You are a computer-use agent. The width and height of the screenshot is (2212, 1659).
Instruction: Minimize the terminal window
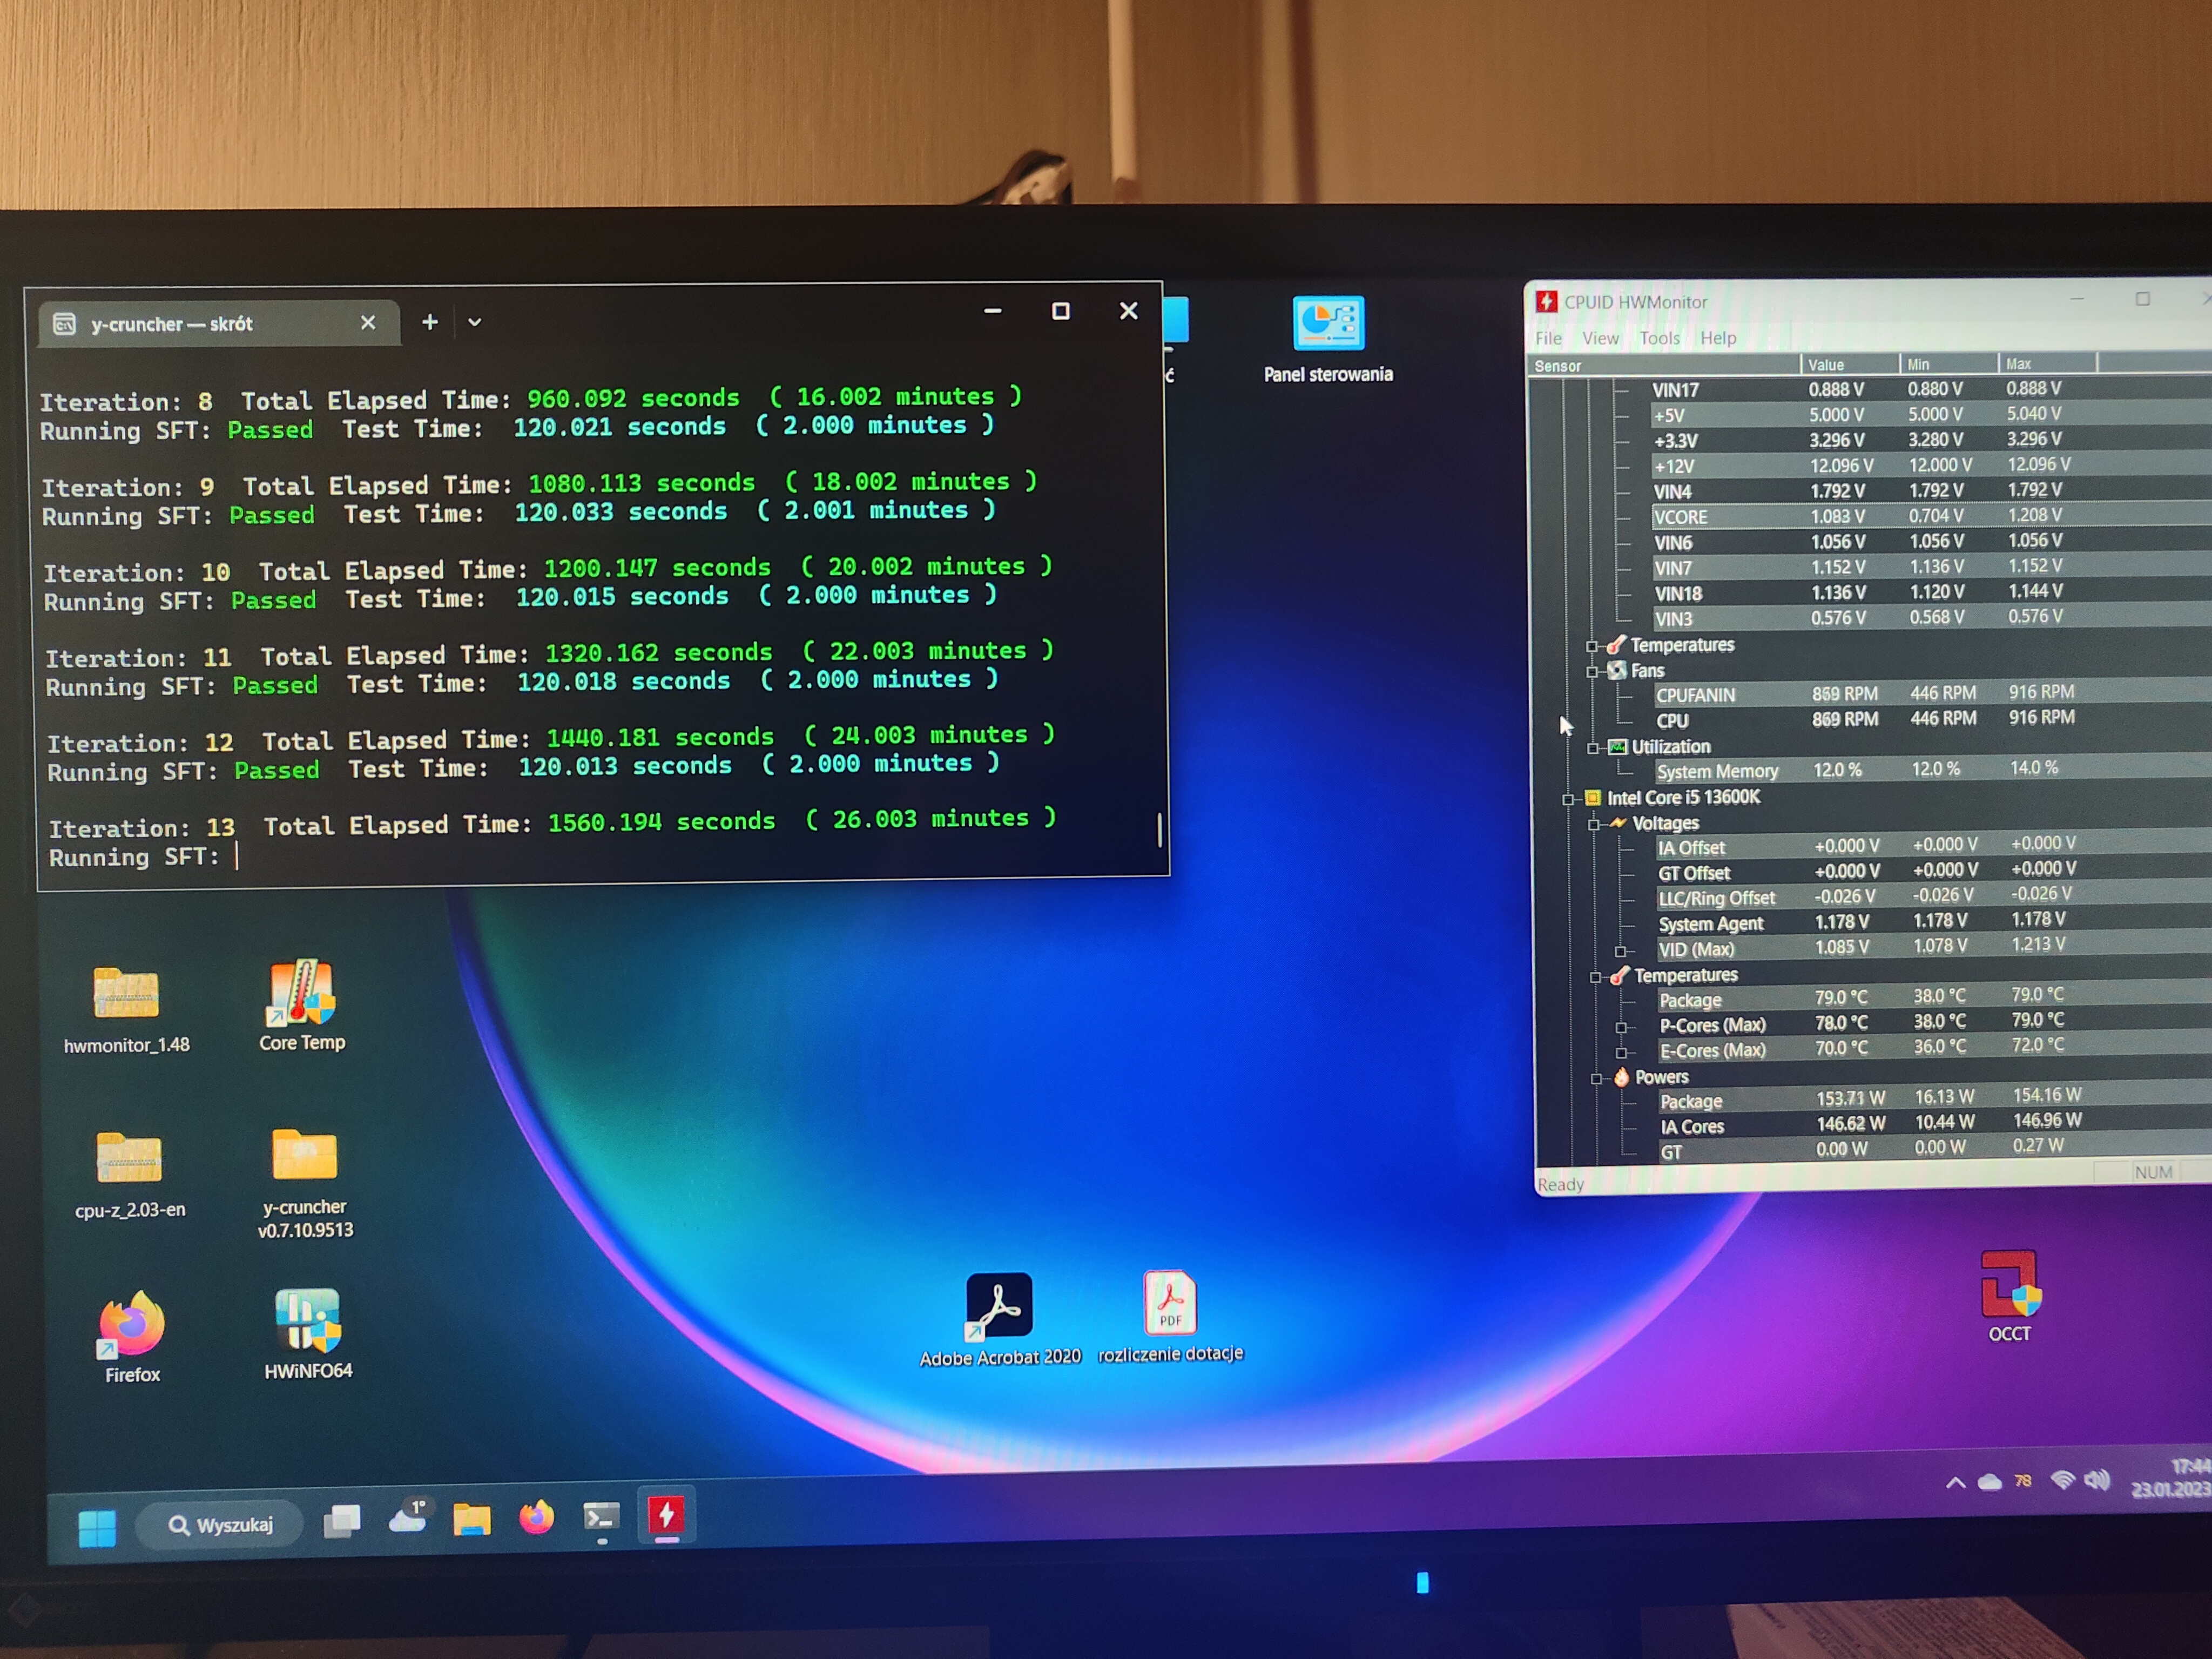coord(993,311)
